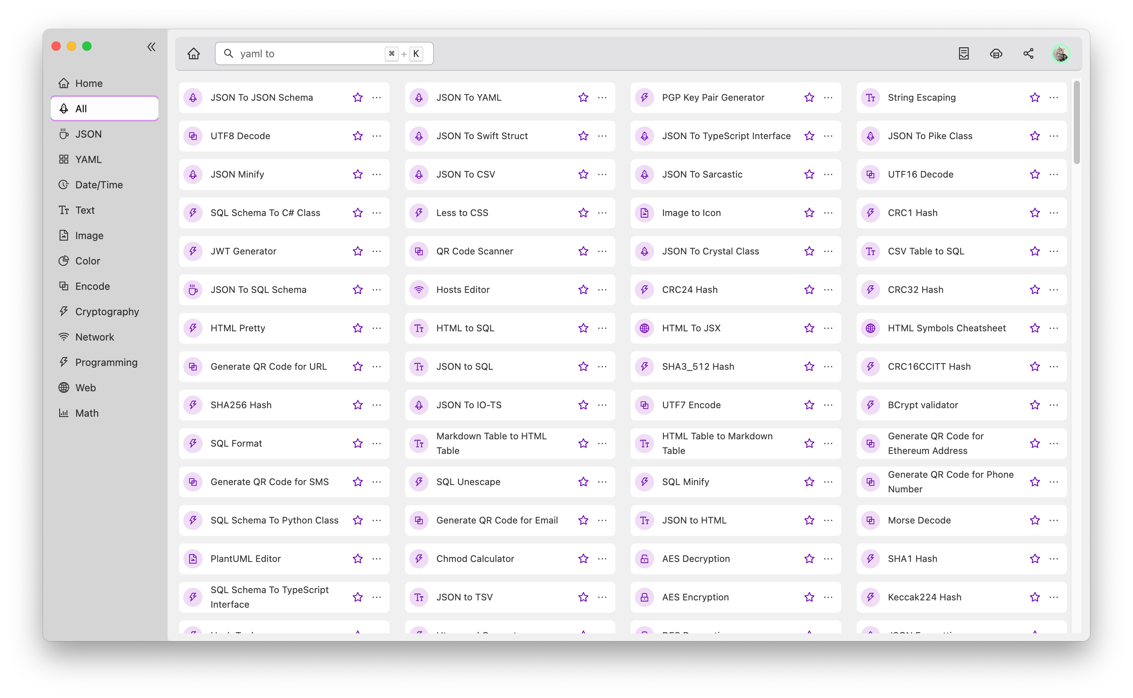1133x698 pixels.
Task: Open the JSON To Sarcastic tool
Action: tap(735, 174)
